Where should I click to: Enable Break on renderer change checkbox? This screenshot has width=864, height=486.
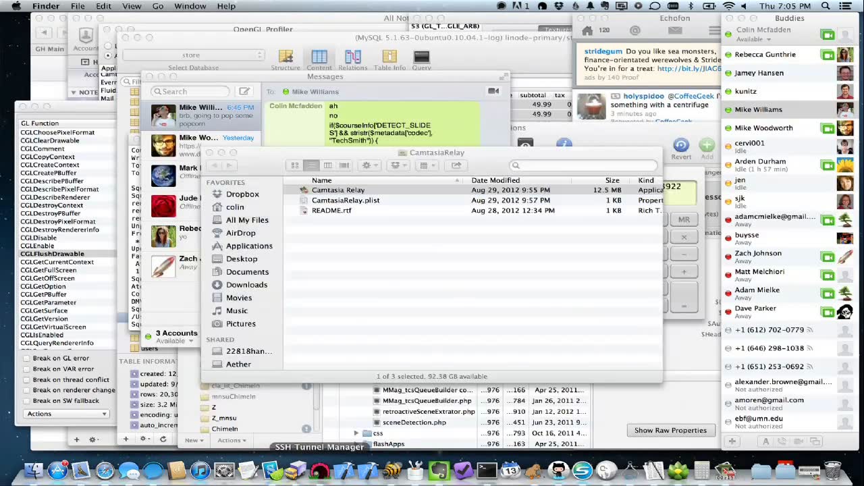pyautogui.click(x=26, y=390)
